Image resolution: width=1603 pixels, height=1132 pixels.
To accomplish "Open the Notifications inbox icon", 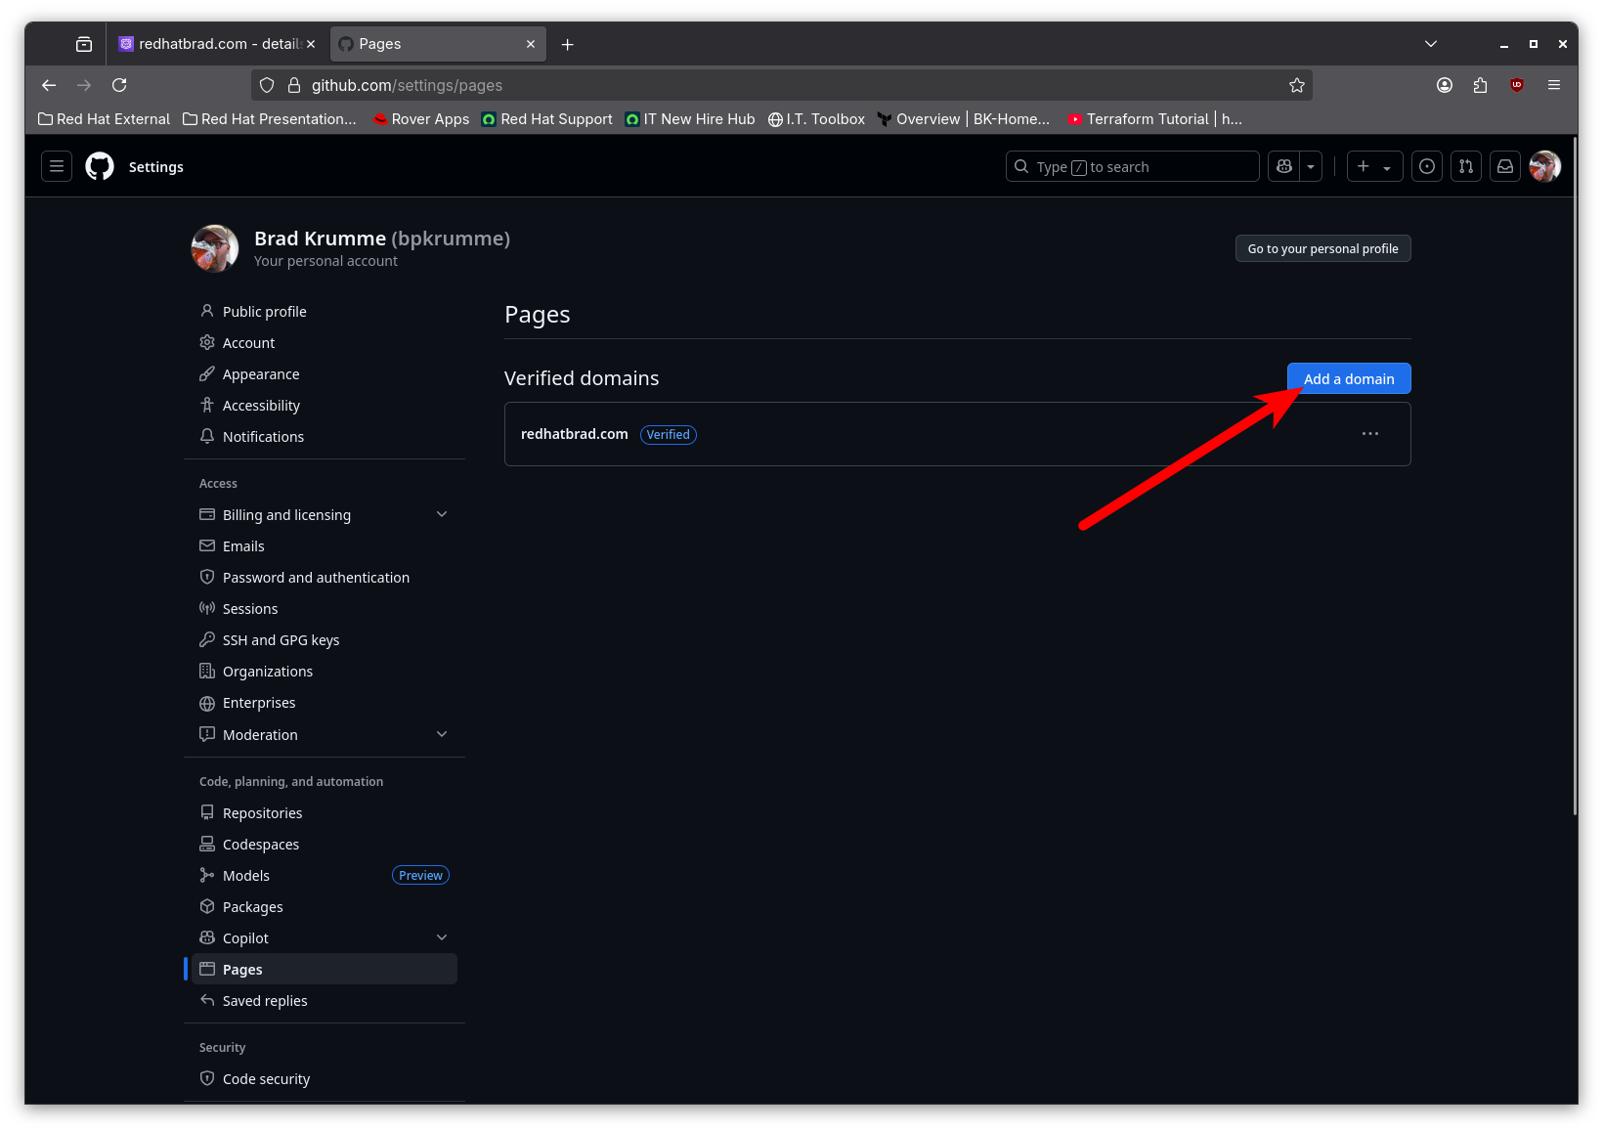I will [x=1505, y=166].
